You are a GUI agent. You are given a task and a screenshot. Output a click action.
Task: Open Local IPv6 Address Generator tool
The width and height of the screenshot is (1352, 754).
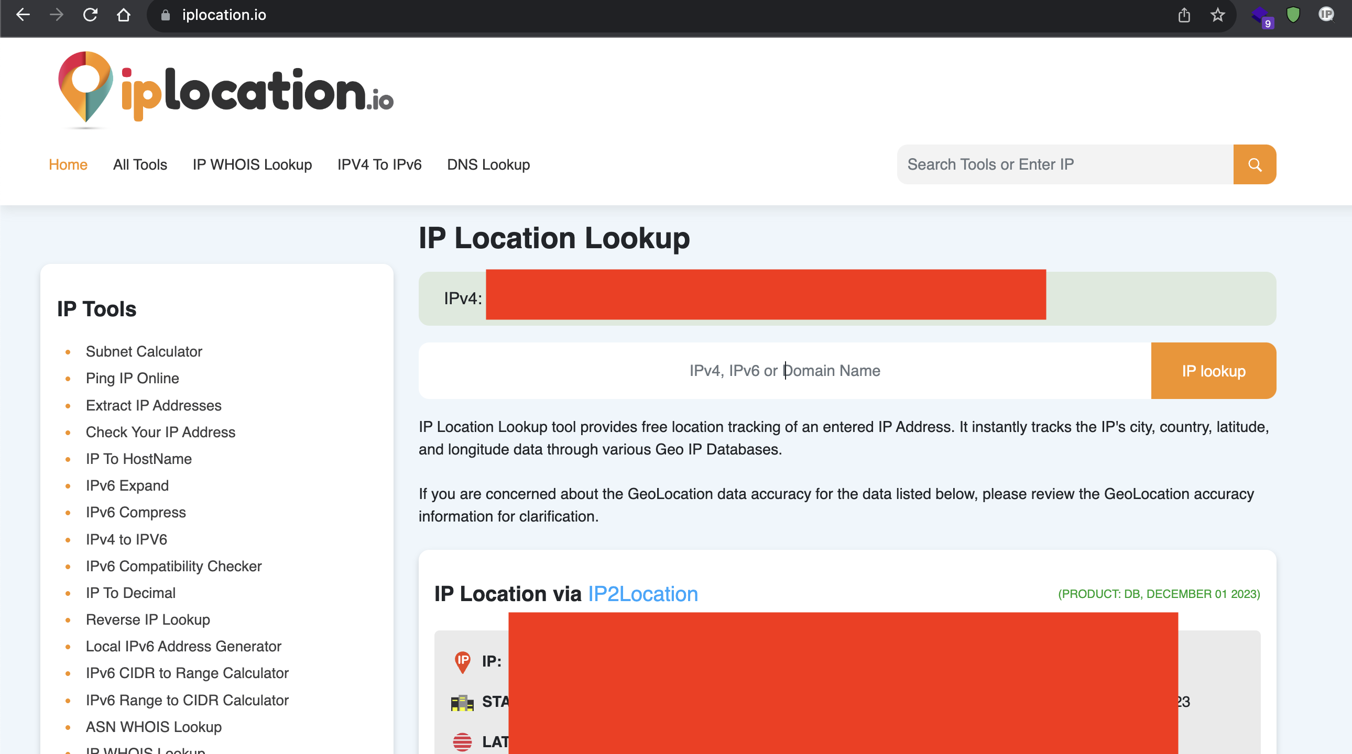[x=184, y=647]
